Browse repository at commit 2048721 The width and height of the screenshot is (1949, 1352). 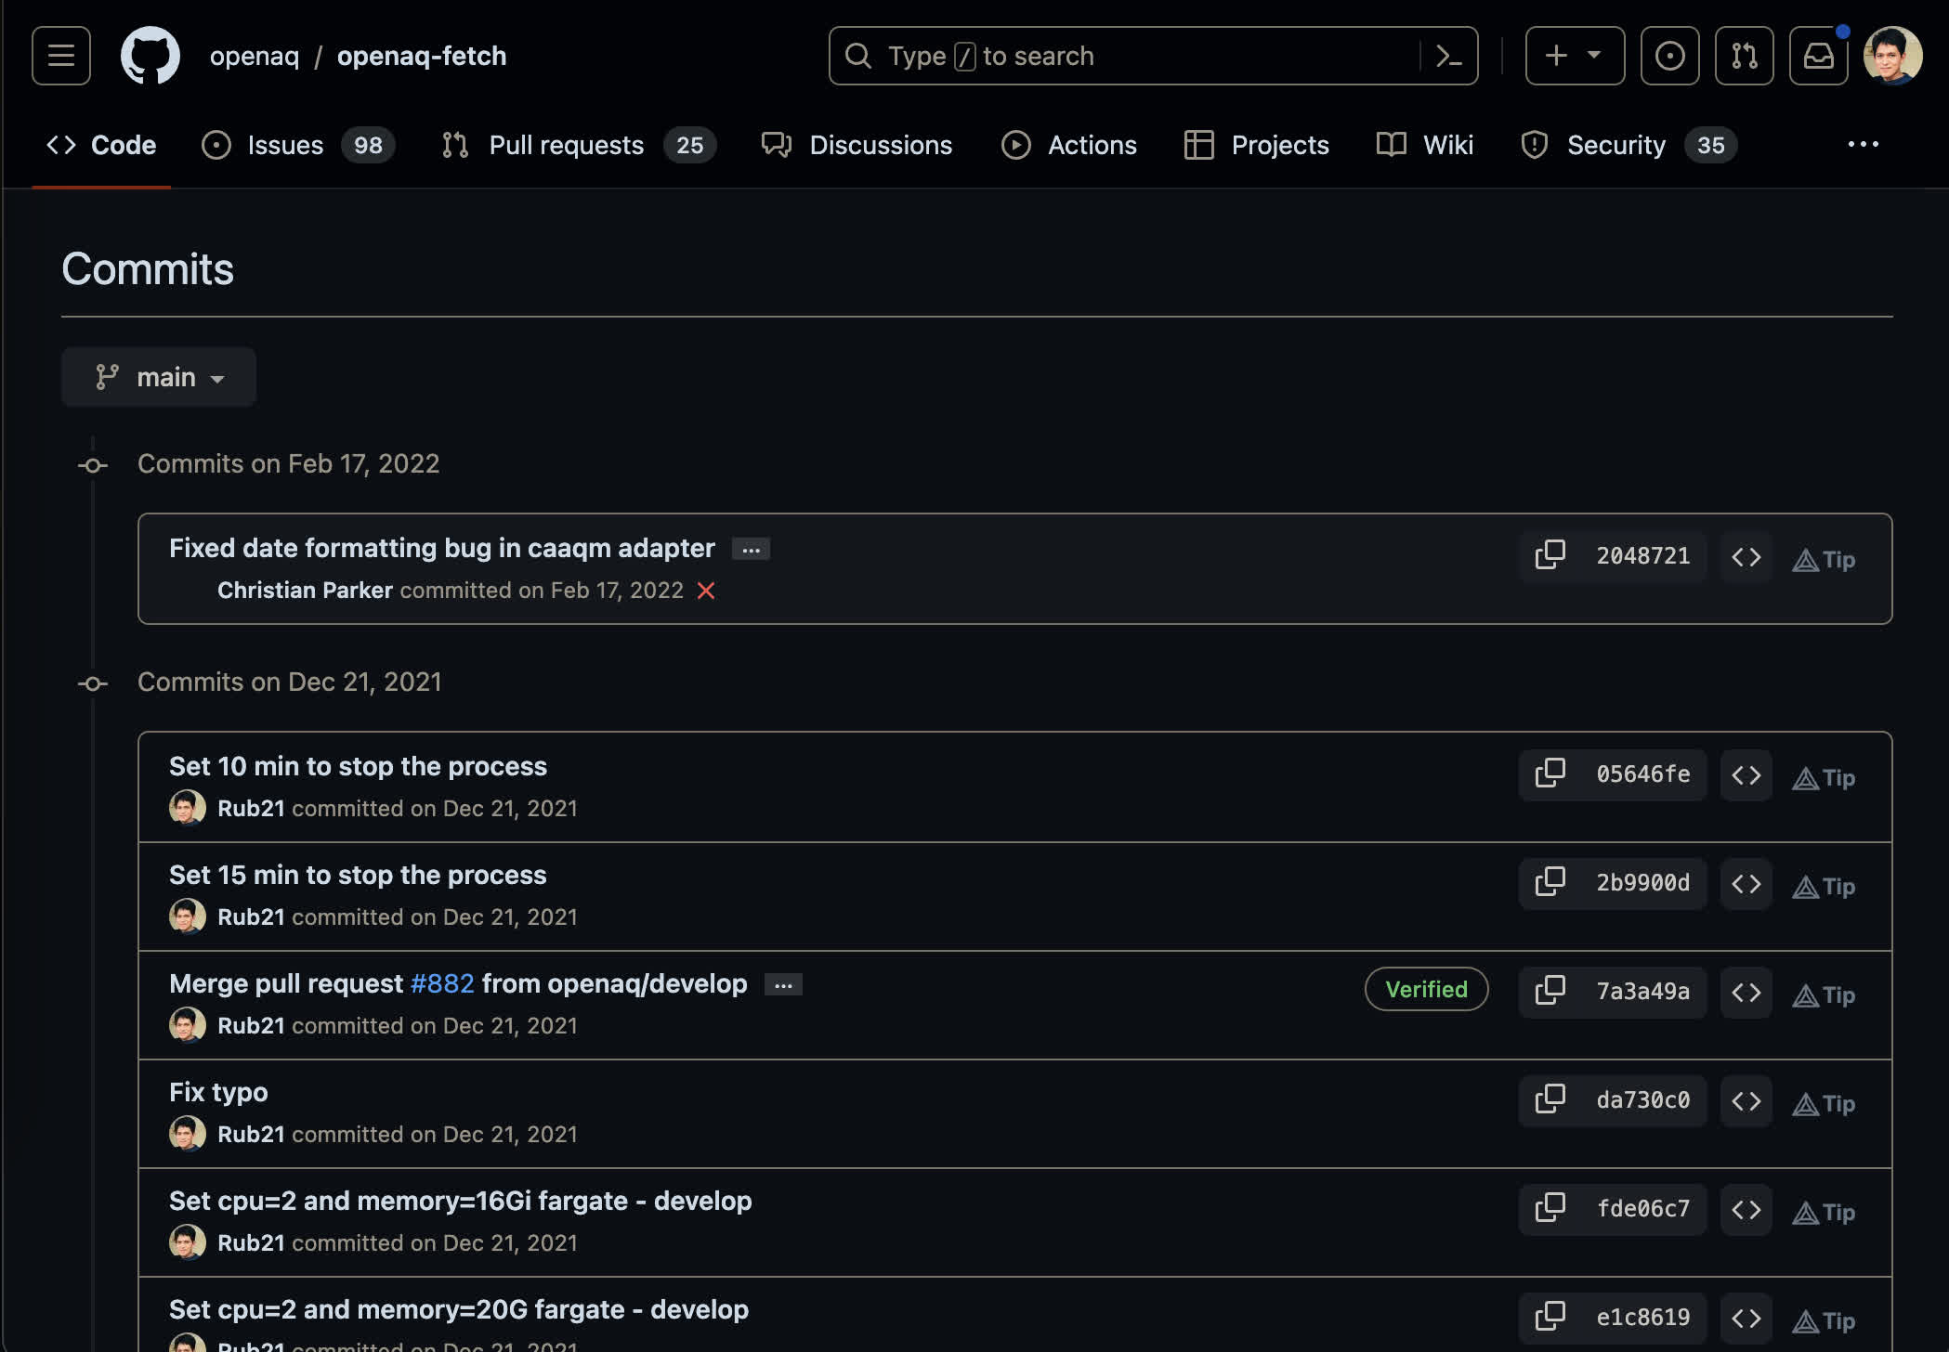1746,557
